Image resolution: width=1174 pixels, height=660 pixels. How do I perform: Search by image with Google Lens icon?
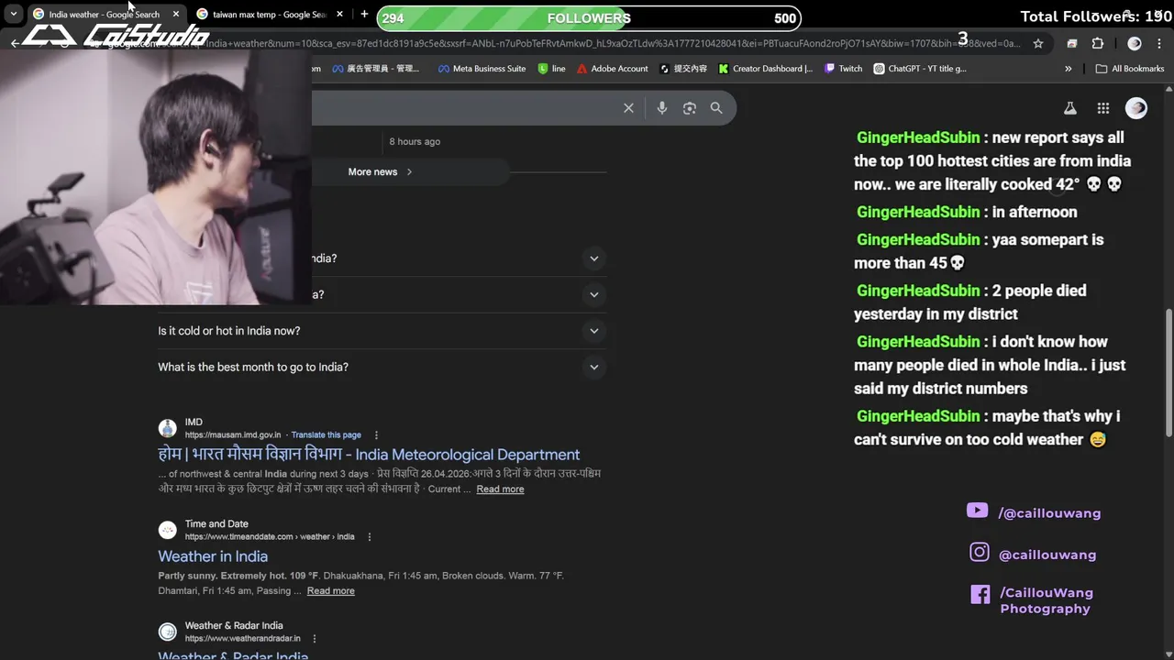690,108
